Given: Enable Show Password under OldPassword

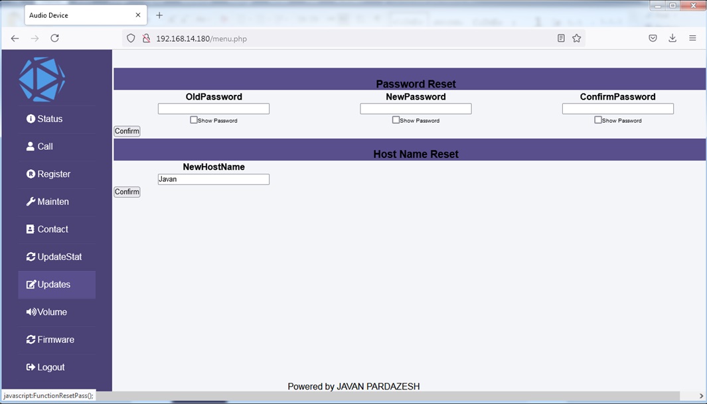Looking at the screenshot, I should point(194,120).
